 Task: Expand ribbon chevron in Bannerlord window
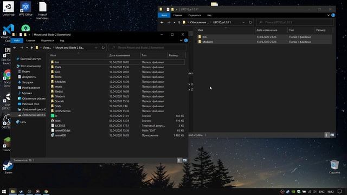coord(181,41)
